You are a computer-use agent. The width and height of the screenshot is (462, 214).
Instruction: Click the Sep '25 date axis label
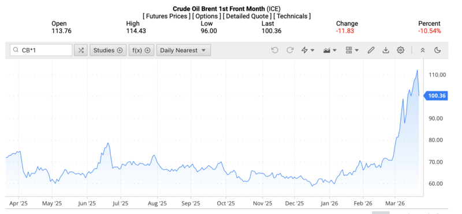click(191, 203)
